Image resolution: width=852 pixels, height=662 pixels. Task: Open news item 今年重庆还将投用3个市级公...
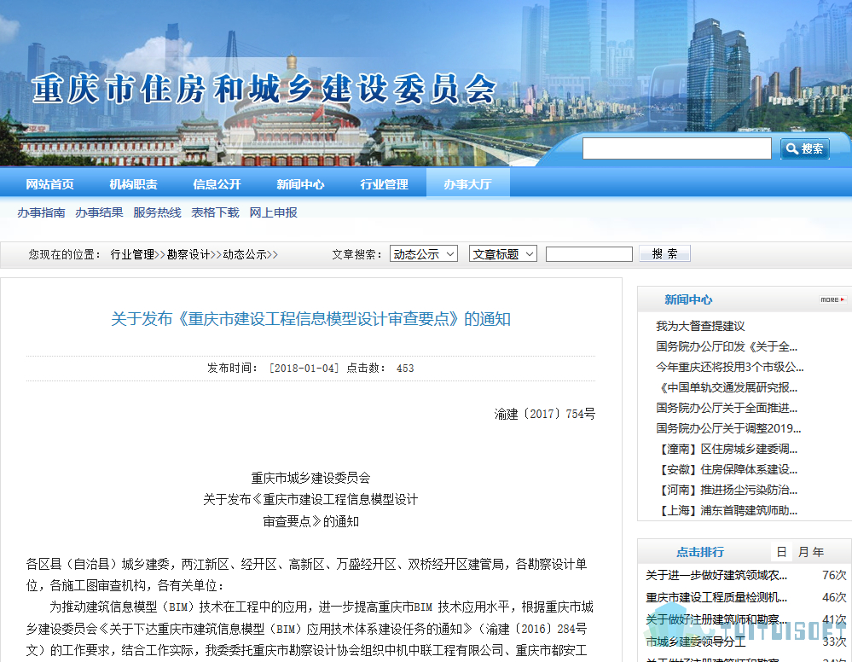[x=730, y=368]
